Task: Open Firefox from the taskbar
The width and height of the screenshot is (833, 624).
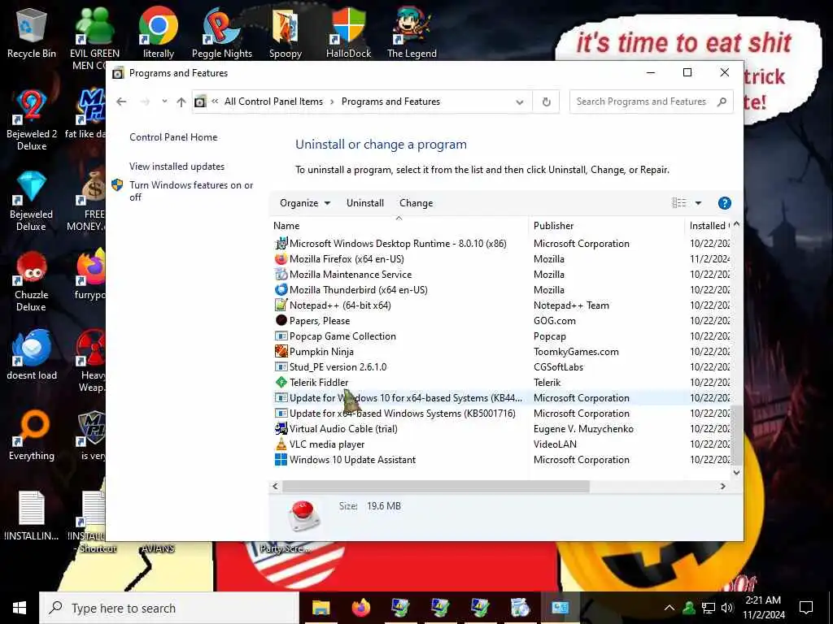Action: [x=360, y=608]
